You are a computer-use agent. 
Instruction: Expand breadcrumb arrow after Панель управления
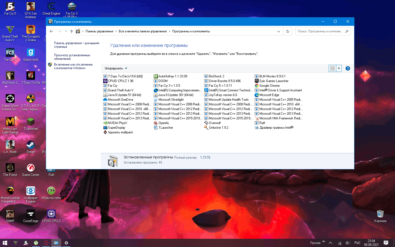pos(116,31)
